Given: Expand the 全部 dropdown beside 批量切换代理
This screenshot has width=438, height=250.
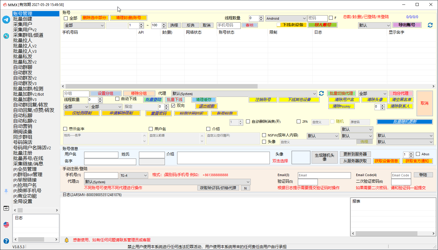Looking at the screenshot, I should click(x=373, y=94).
